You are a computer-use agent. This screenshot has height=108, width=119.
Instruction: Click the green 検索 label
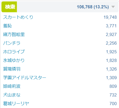pos(9,7)
